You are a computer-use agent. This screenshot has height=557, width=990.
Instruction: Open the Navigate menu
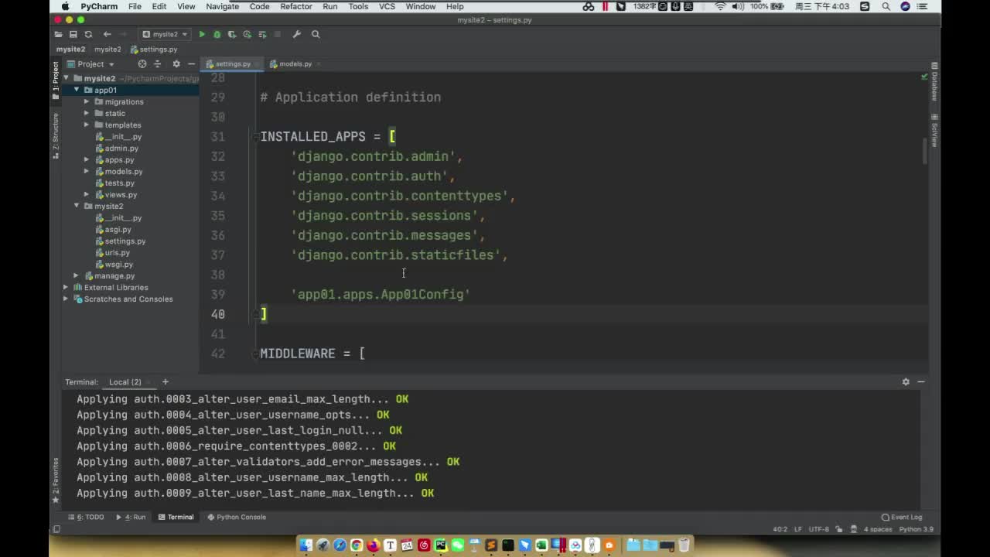tap(223, 6)
